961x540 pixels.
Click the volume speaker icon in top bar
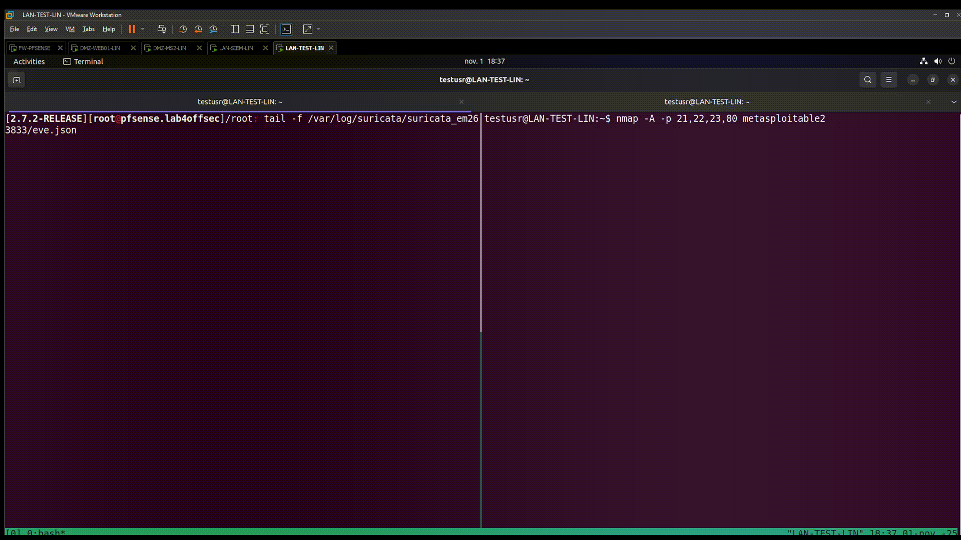937,61
